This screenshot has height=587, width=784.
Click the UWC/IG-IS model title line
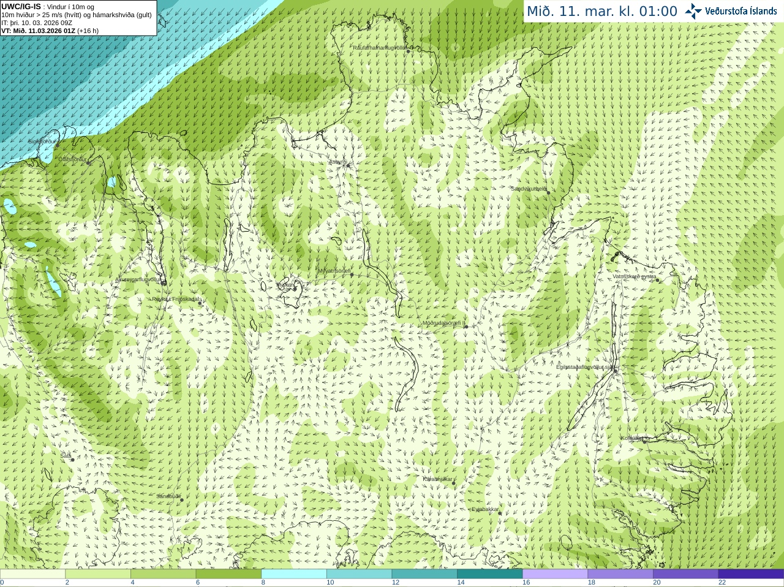(48, 7)
